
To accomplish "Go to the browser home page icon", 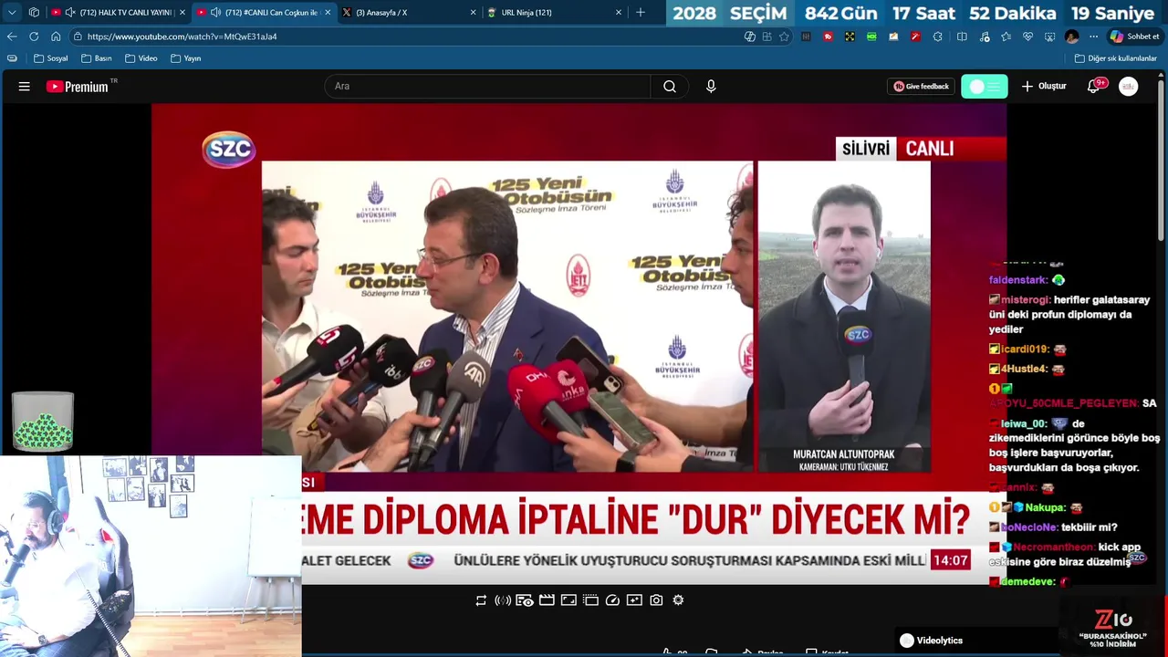I will [x=56, y=36].
